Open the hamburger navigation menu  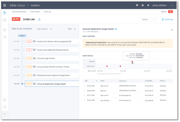point(5,5)
